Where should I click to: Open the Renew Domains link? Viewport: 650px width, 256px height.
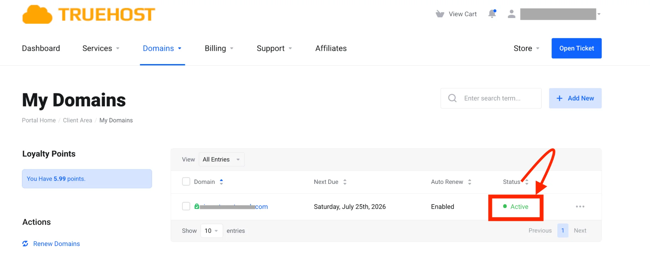tap(56, 244)
